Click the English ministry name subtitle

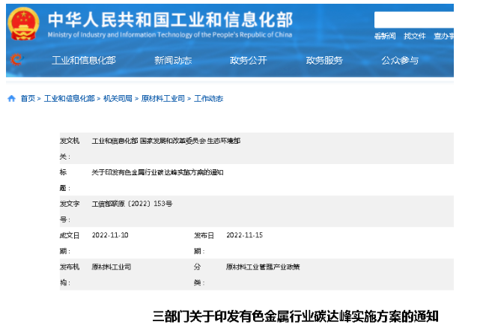pyautogui.click(x=170, y=34)
